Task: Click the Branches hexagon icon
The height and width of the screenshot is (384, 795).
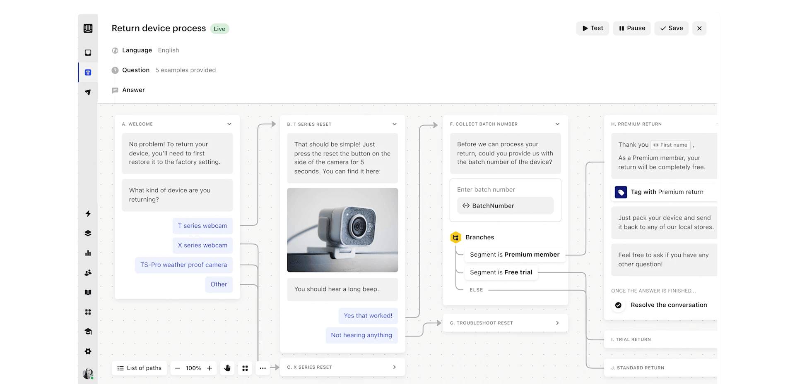Action: click(456, 237)
